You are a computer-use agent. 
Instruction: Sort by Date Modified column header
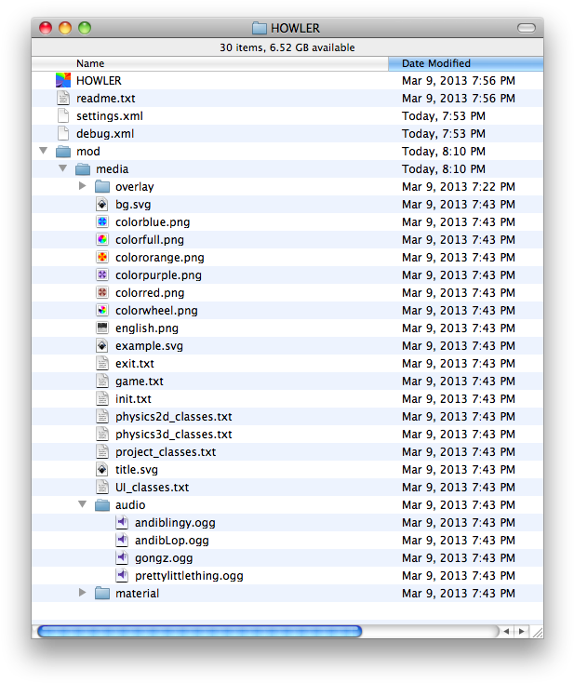pyautogui.click(x=465, y=63)
